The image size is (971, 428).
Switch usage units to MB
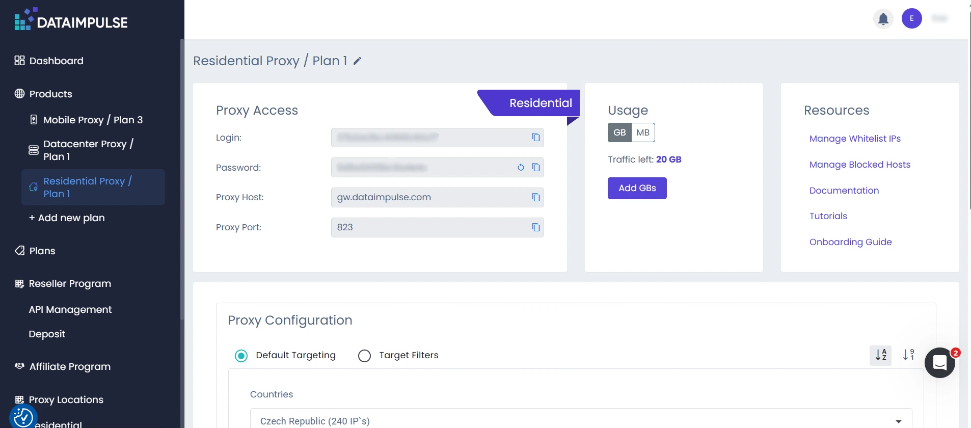point(643,132)
